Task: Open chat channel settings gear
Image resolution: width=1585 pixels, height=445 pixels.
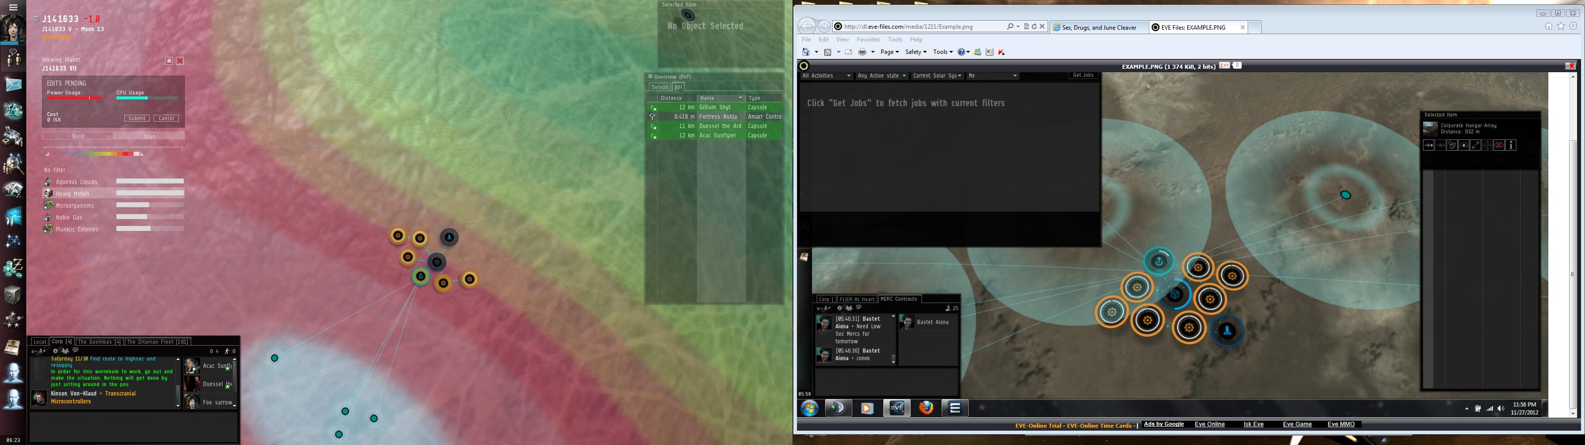Action: click(x=55, y=351)
